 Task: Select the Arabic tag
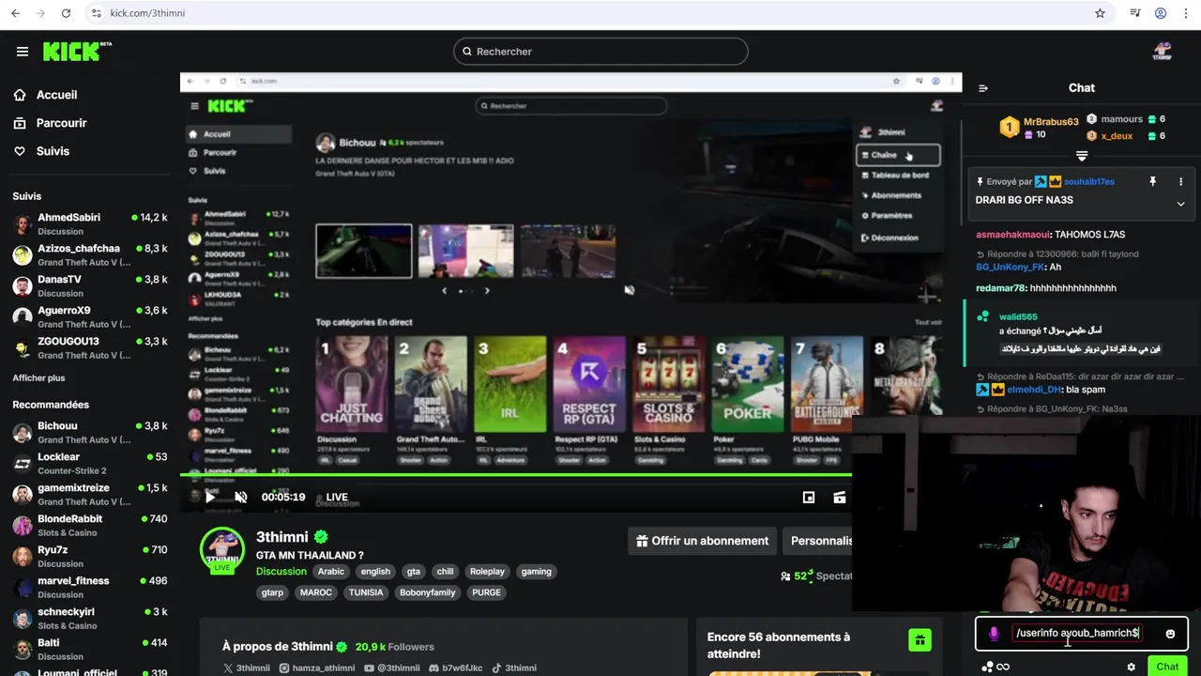[331, 571]
